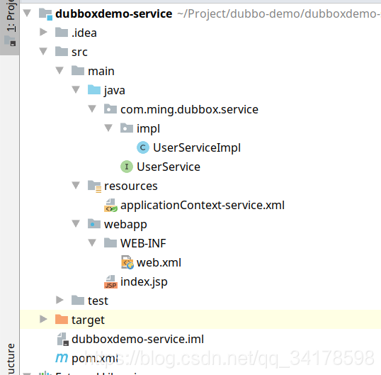Viewport: 381px width, 375px height.
Task: Click the UserServiceImpl class icon
Action: tap(143, 147)
